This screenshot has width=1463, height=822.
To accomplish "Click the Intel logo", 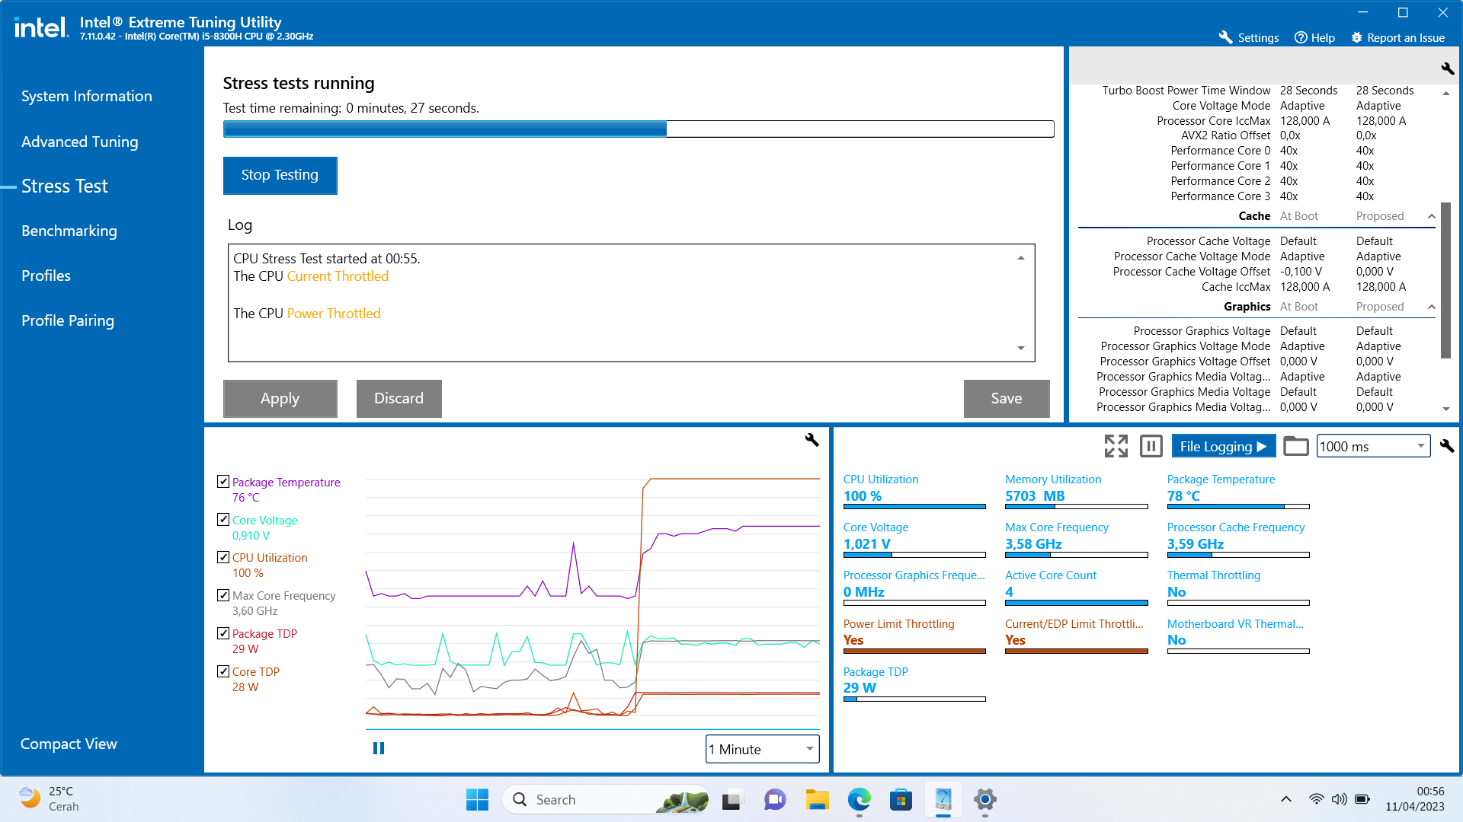I will 41,28.
